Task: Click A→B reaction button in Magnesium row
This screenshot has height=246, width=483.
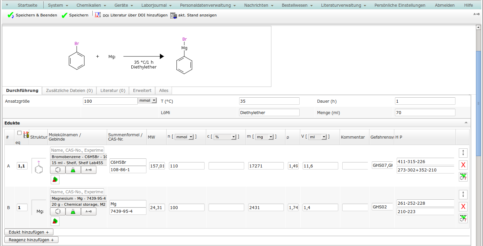Action: coord(89,211)
